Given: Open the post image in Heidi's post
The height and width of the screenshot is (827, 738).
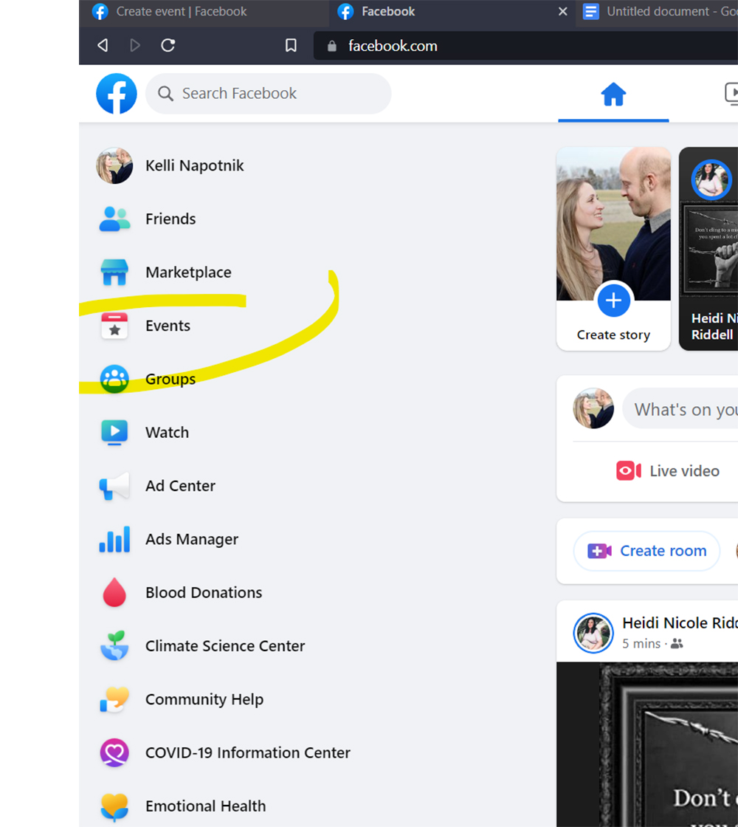Looking at the screenshot, I should [x=647, y=744].
